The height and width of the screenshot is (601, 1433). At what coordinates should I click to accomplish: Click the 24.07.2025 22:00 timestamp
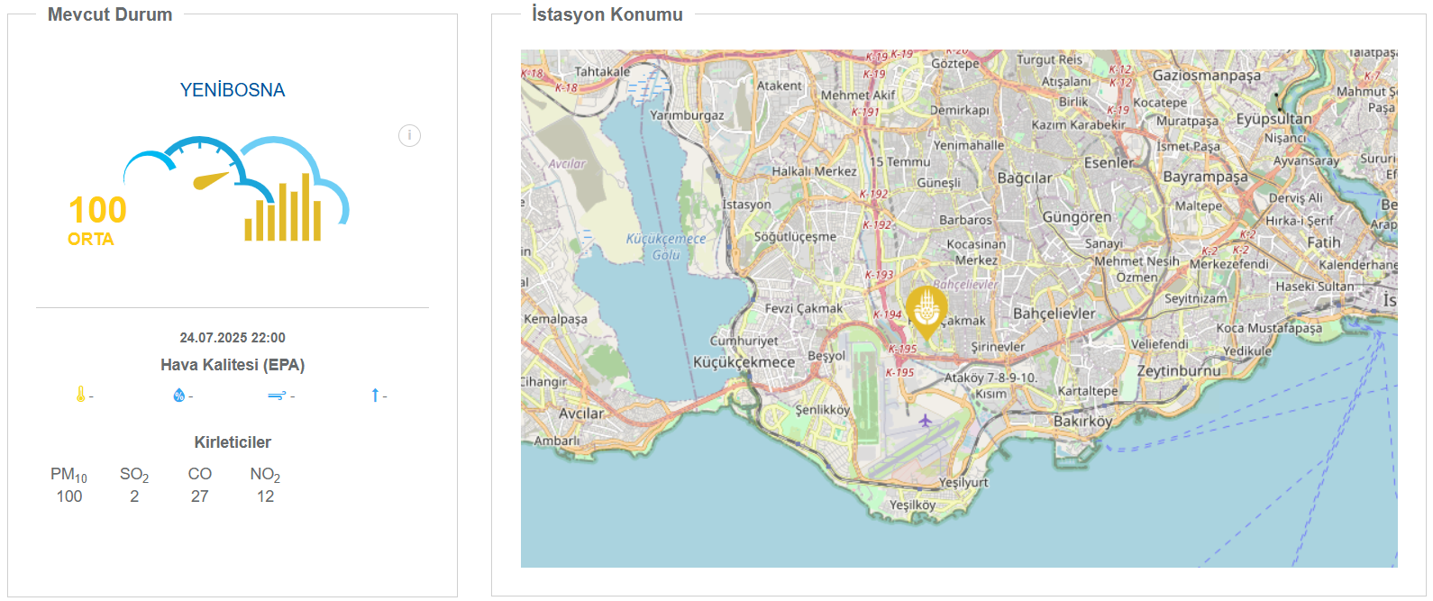pyautogui.click(x=233, y=338)
